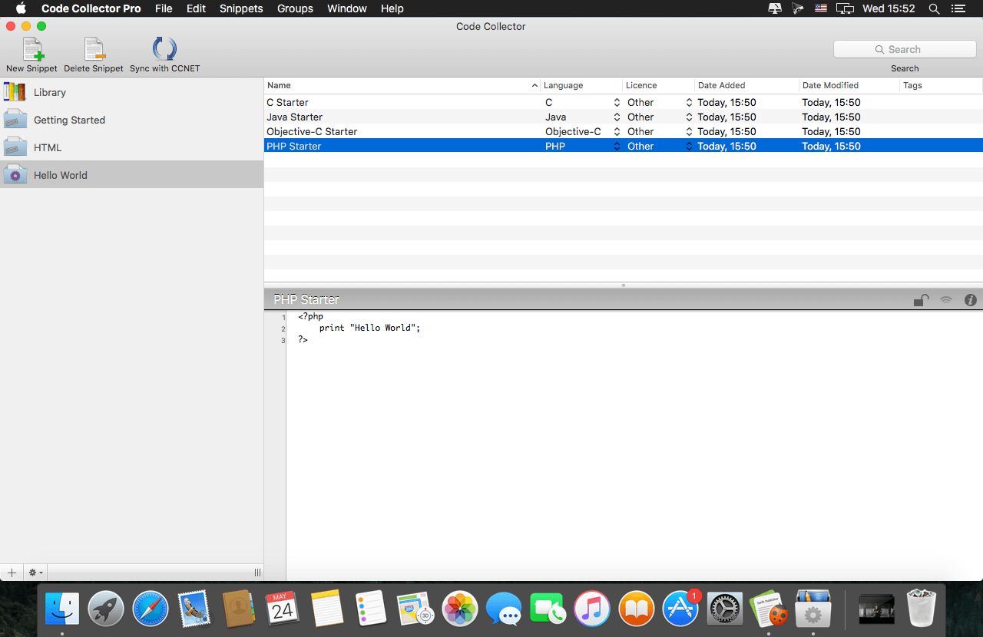Sort by the Licence column header
Screen dimensions: 983x637
tap(658, 85)
